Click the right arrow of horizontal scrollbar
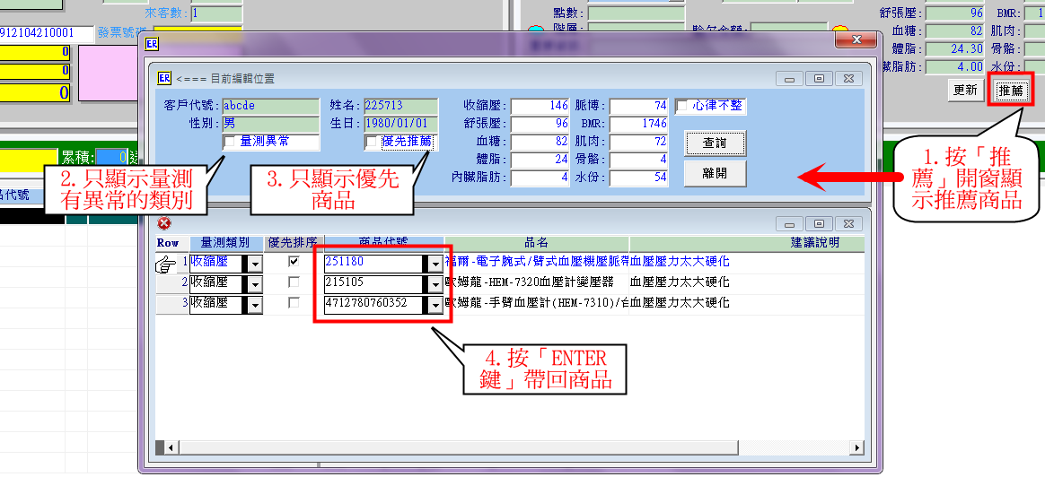1045x477 pixels. click(857, 447)
